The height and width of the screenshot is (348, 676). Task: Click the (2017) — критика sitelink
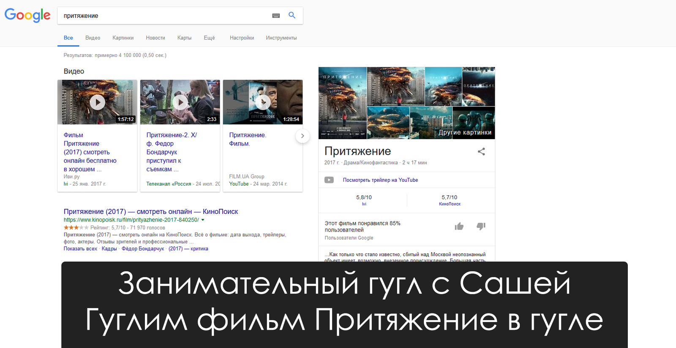(x=188, y=249)
